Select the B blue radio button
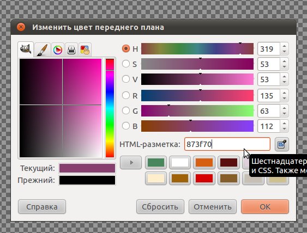 126,126
